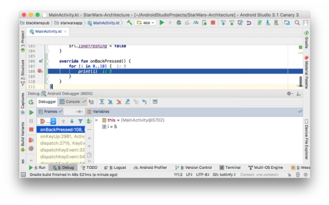Switch to the Debugger tab
The height and width of the screenshot is (205, 329).
click(47, 102)
